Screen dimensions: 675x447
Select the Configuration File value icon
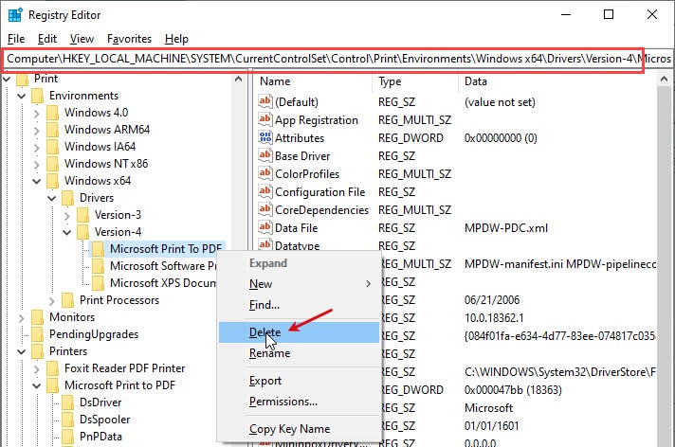coord(265,192)
